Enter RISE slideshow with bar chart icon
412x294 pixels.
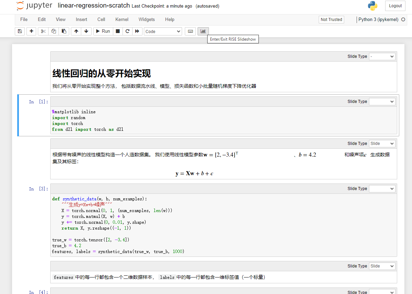[x=203, y=31]
